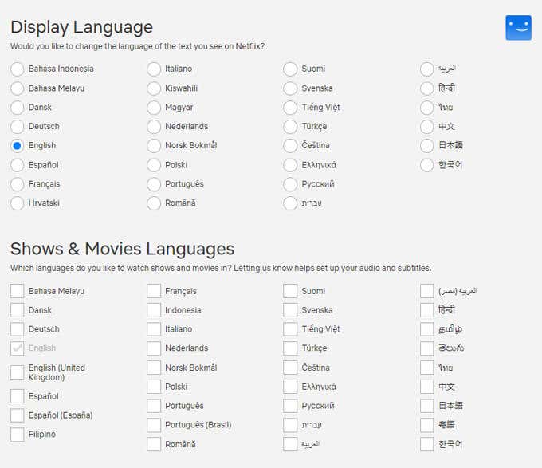Select 日本語 display language radio button

(x=426, y=145)
